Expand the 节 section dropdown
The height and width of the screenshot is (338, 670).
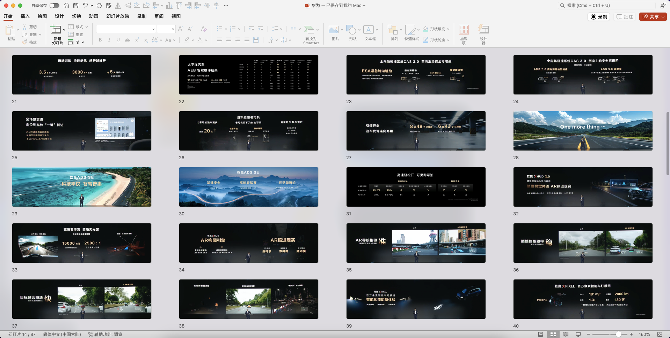(83, 42)
